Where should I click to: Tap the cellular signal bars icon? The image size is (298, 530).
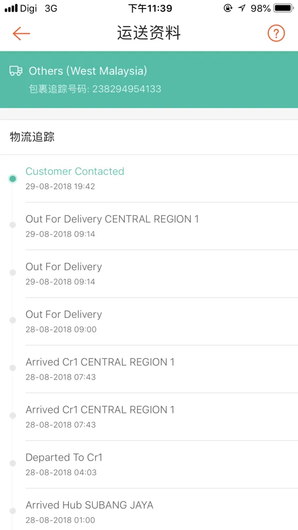click(11, 8)
